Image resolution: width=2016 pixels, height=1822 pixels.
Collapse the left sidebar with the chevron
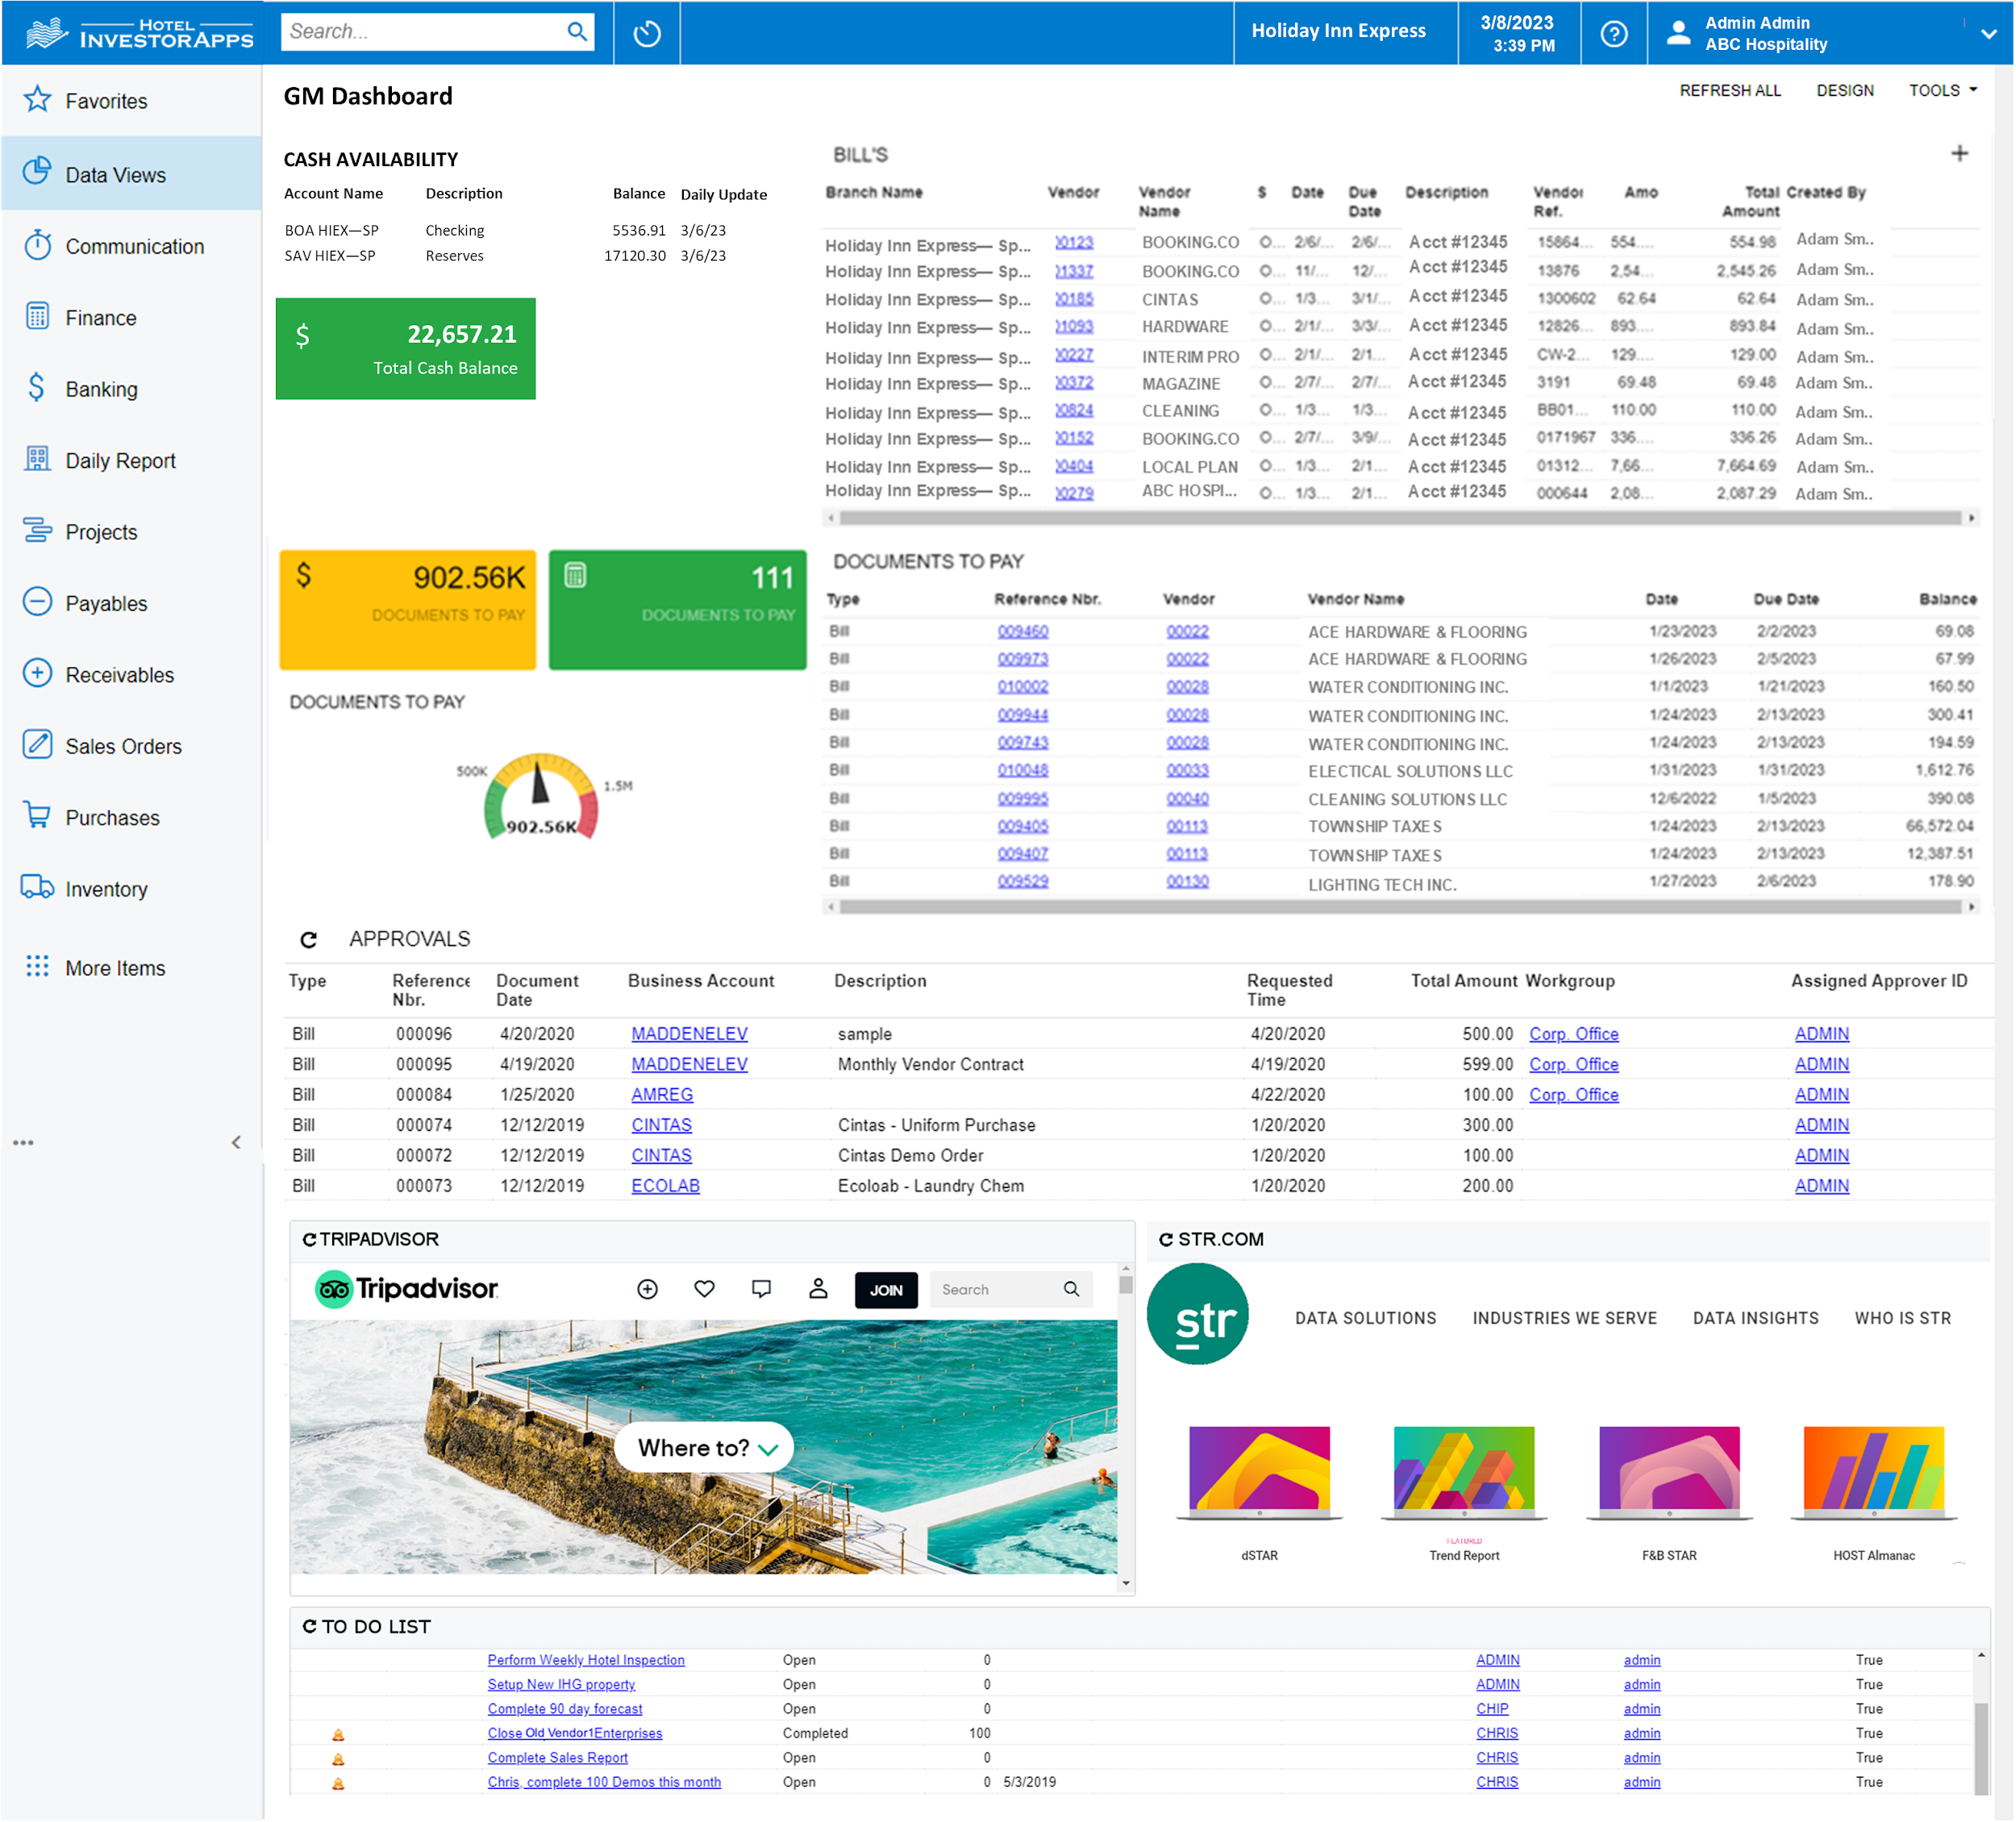coord(236,1143)
